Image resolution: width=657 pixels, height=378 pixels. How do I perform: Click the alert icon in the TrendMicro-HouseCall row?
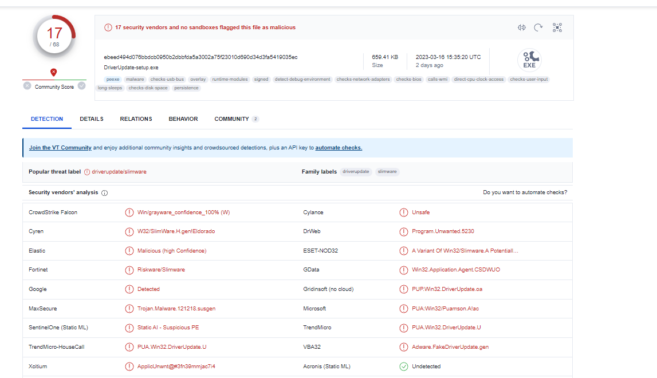[129, 348]
